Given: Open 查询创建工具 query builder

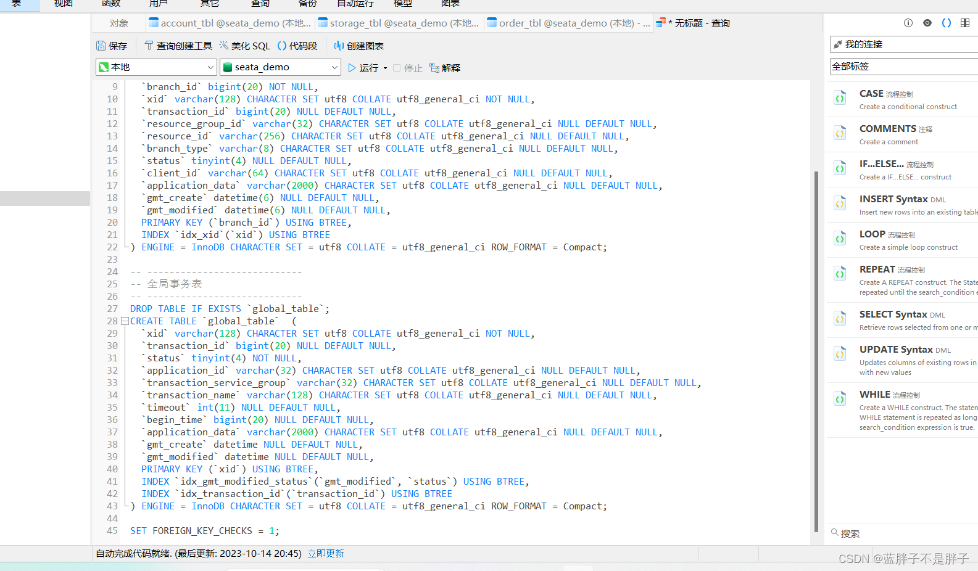Looking at the screenshot, I should tap(178, 46).
